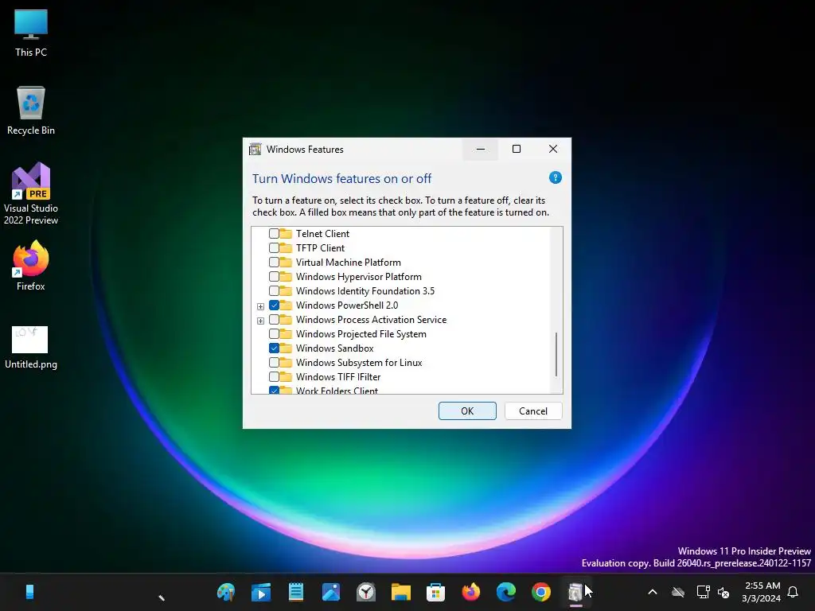The width and height of the screenshot is (815, 611).
Task: Click OK to apply feature changes
Action: tap(467, 411)
